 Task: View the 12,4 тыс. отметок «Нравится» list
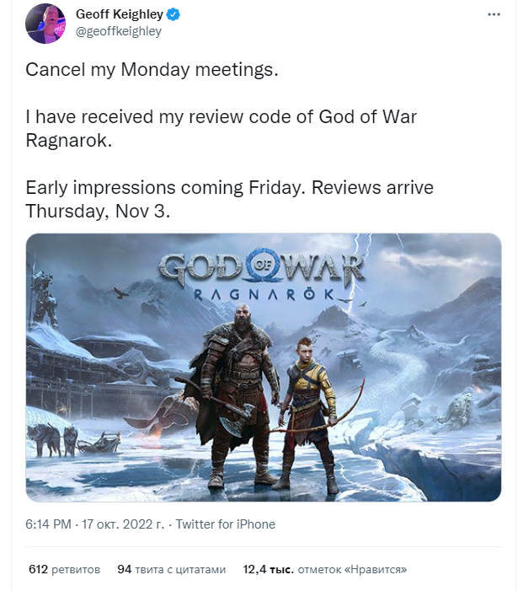click(x=325, y=569)
